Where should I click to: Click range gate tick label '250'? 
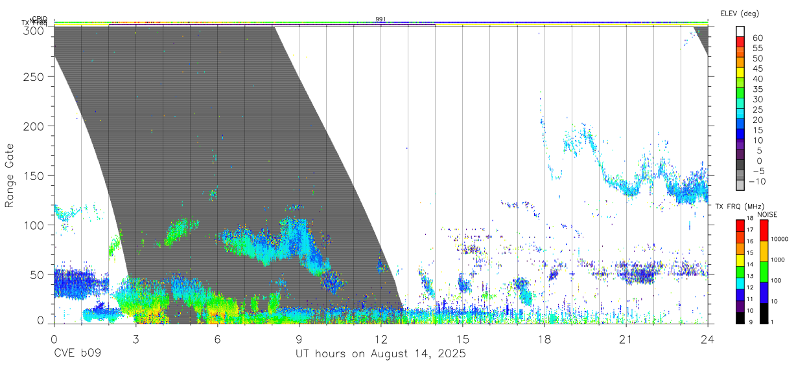[x=32, y=76]
